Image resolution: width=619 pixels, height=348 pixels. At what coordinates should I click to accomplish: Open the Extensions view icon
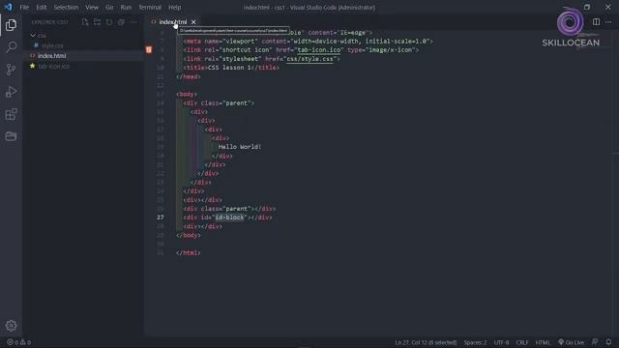click(x=11, y=114)
